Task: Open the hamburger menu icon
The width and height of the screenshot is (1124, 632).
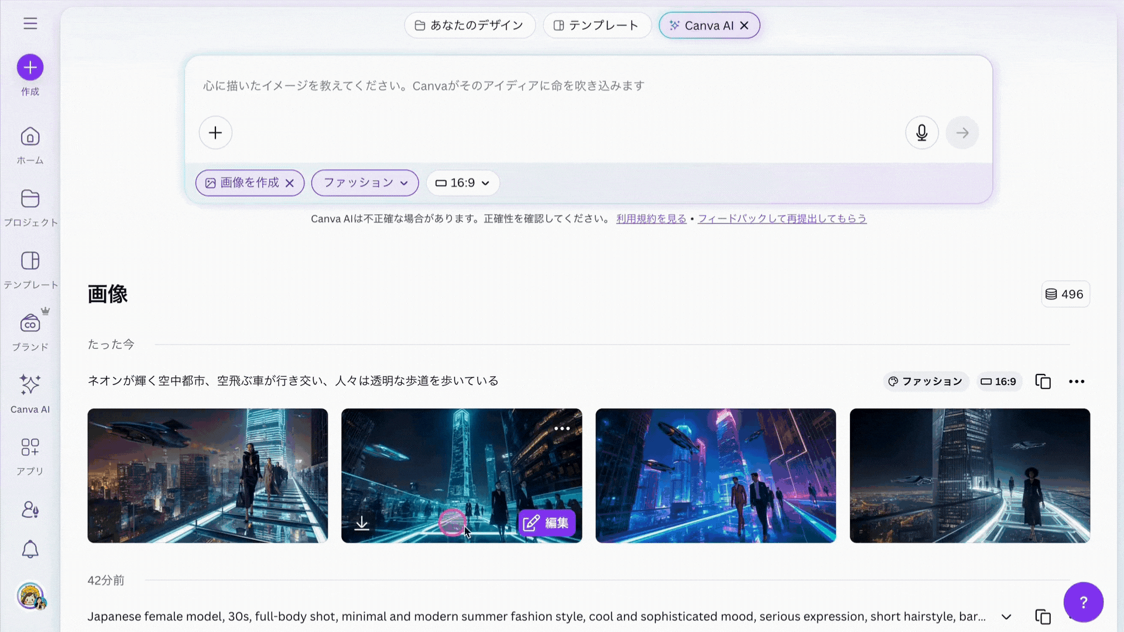Action: (30, 23)
